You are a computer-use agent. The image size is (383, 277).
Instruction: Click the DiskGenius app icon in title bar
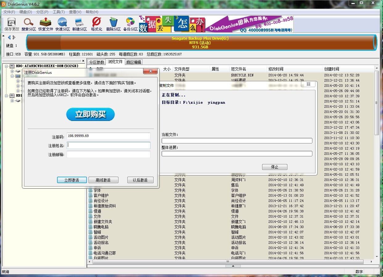(x=3, y=4)
